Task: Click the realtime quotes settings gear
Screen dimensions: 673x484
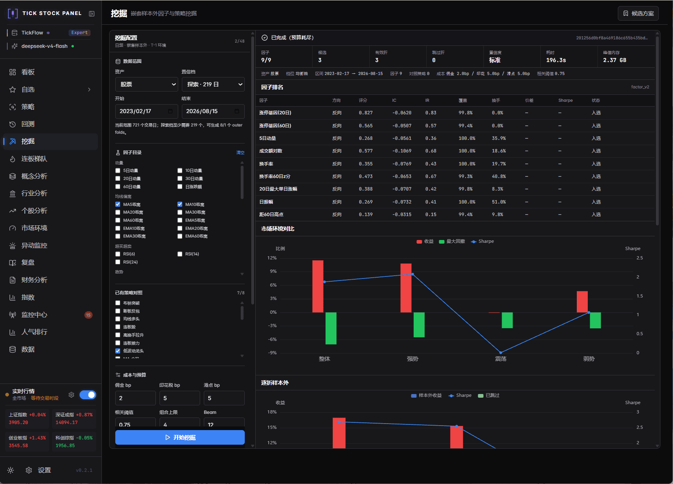Action: click(x=71, y=395)
